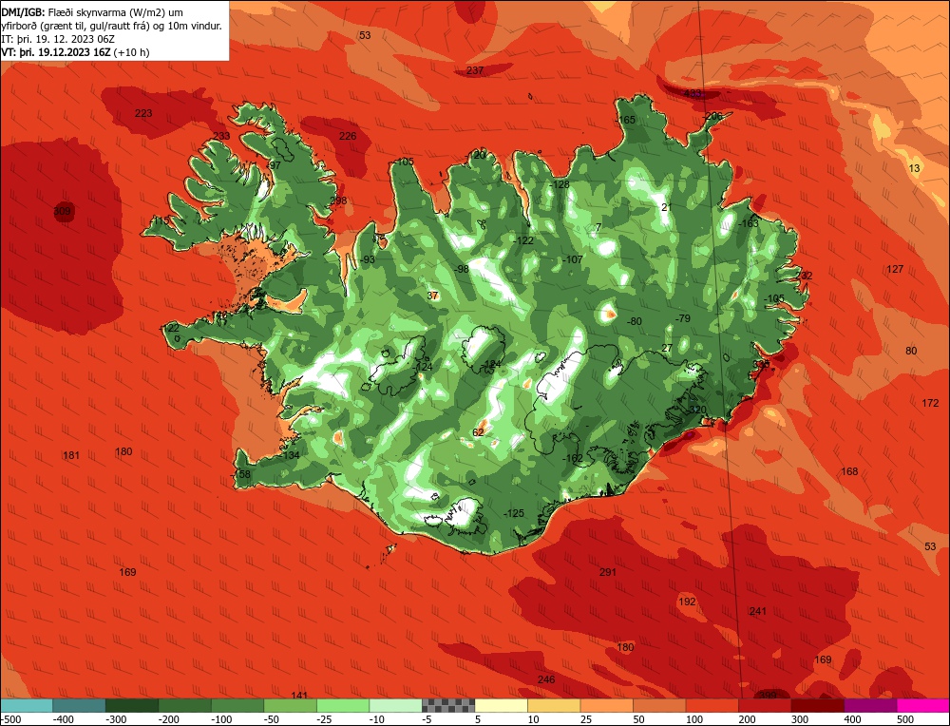Select the purple 400 to 500 legend swatch
Image resolution: width=950 pixels, height=726 pixels.
pos(870,705)
